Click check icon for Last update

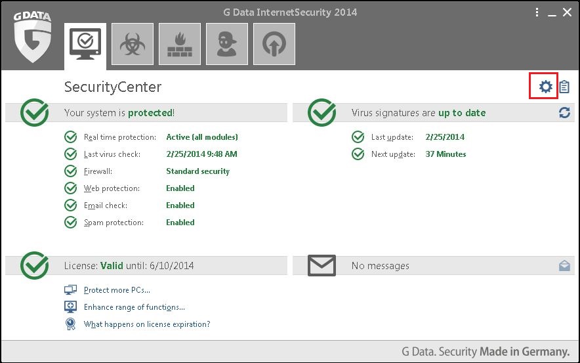tap(358, 137)
